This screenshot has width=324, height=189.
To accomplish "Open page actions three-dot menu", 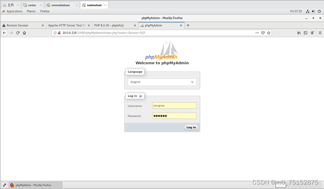I will pos(257,33).
